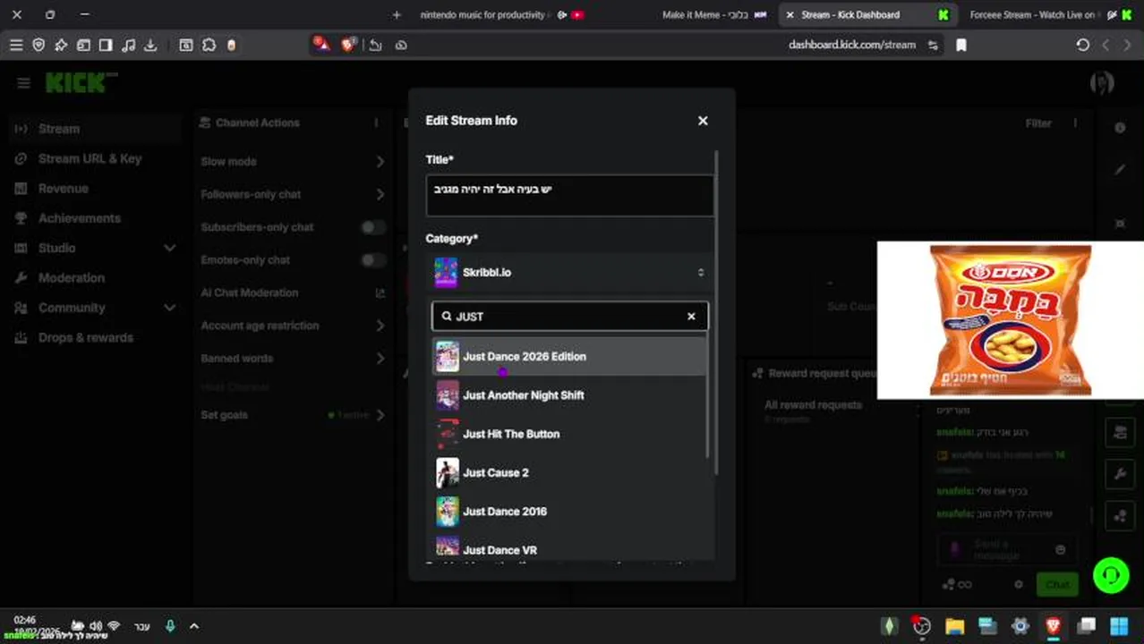Open Stream URL & Key in sidebar

(90, 158)
